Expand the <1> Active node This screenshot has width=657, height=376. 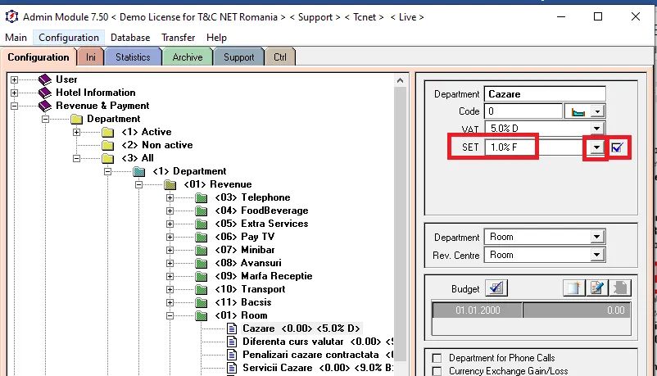[x=77, y=133]
